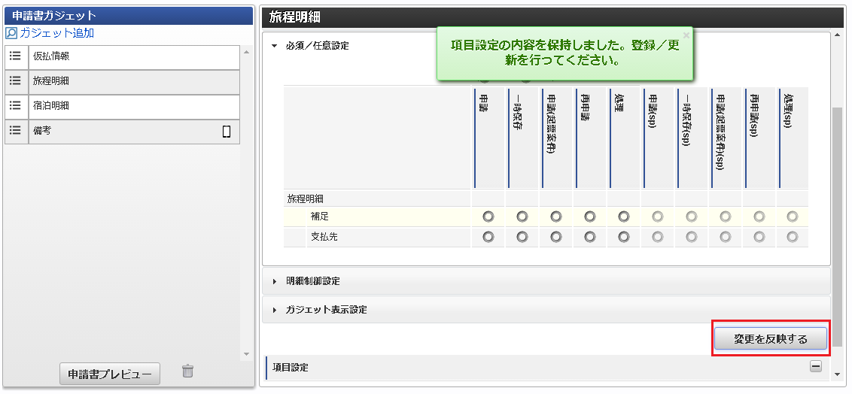Click the trash delete icon
The height and width of the screenshot is (394, 852).
point(188,371)
